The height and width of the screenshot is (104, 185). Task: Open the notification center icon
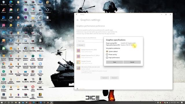coord(182,103)
